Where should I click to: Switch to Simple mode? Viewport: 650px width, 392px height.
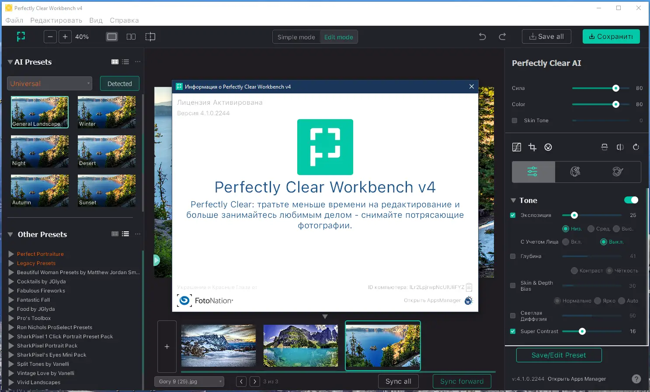pos(296,37)
